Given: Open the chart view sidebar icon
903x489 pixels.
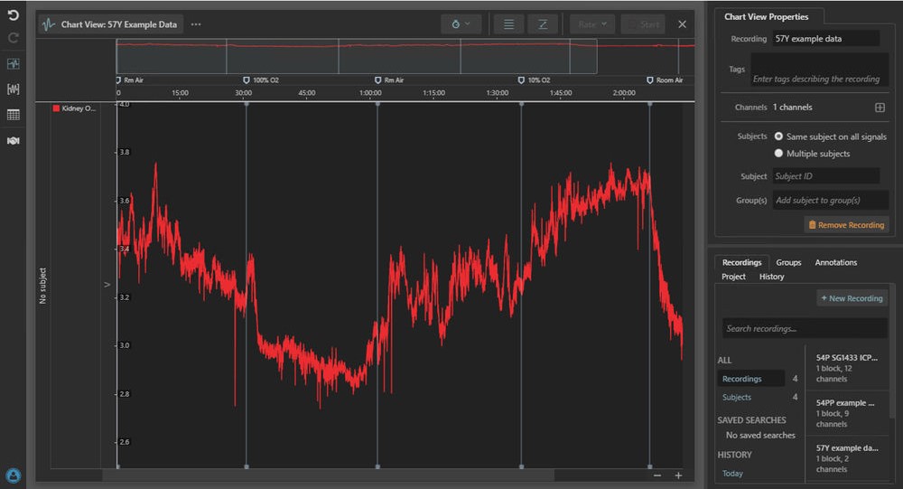Looking at the screenshot, I should [x=13, y=64].
